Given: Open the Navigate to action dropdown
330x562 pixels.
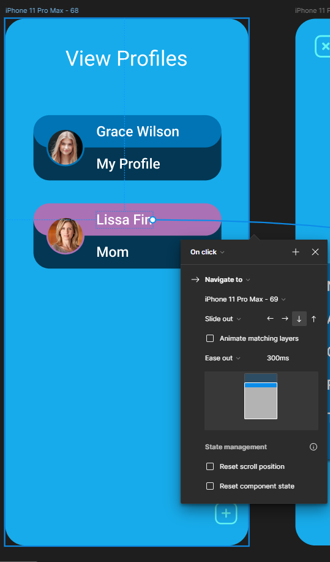Looking at the screenshot, I should 227,279.
